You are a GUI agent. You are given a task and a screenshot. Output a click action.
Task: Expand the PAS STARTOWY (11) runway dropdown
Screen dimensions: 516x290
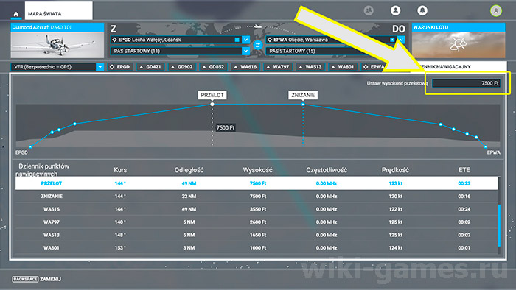[245, 51]
